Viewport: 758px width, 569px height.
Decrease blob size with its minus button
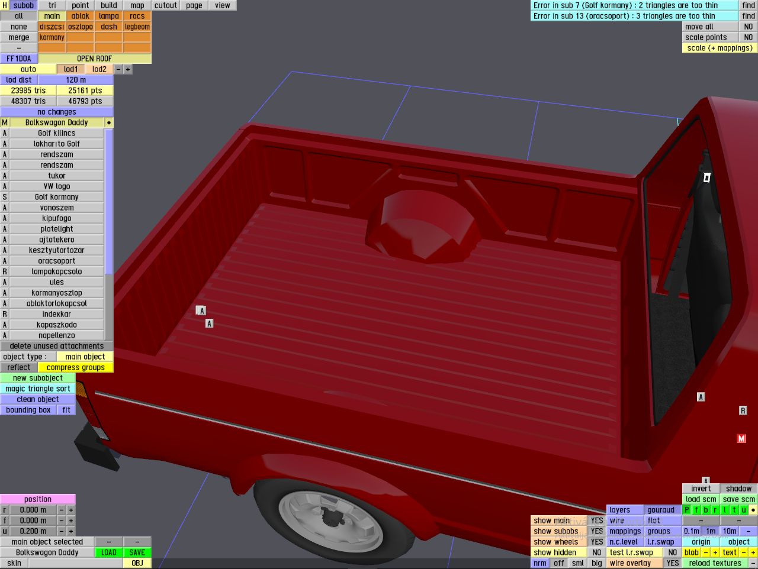pyautogui.click(x=706, y=552)
